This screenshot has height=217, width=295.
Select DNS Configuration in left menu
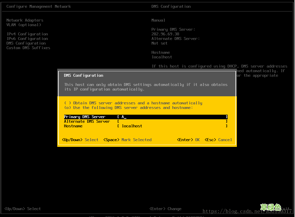click(26, 43)
